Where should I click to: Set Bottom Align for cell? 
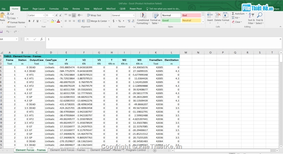tap(74, 15)
